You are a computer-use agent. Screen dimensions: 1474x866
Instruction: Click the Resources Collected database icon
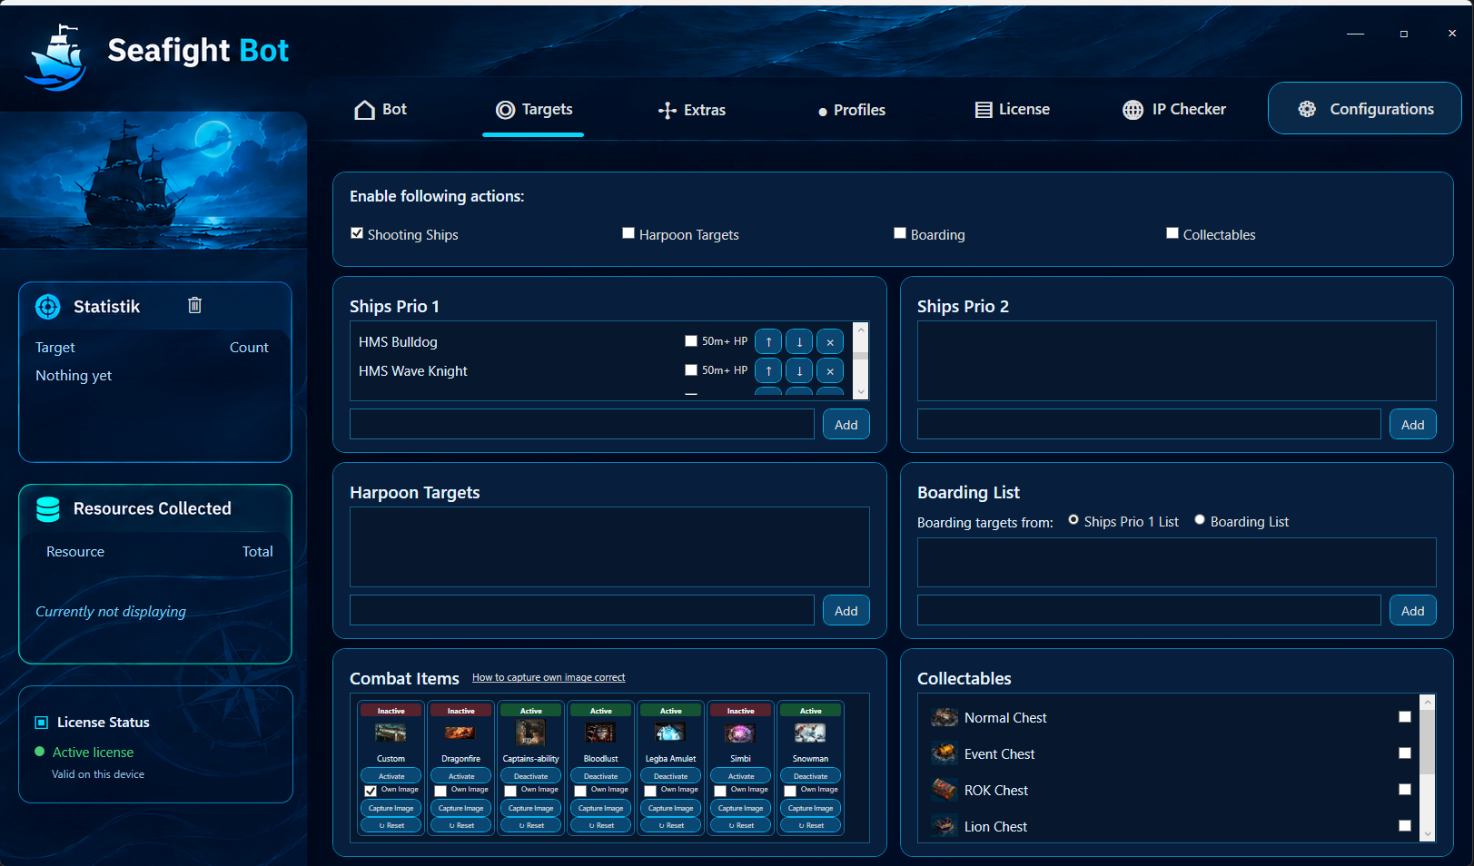(x=47, y=509)
